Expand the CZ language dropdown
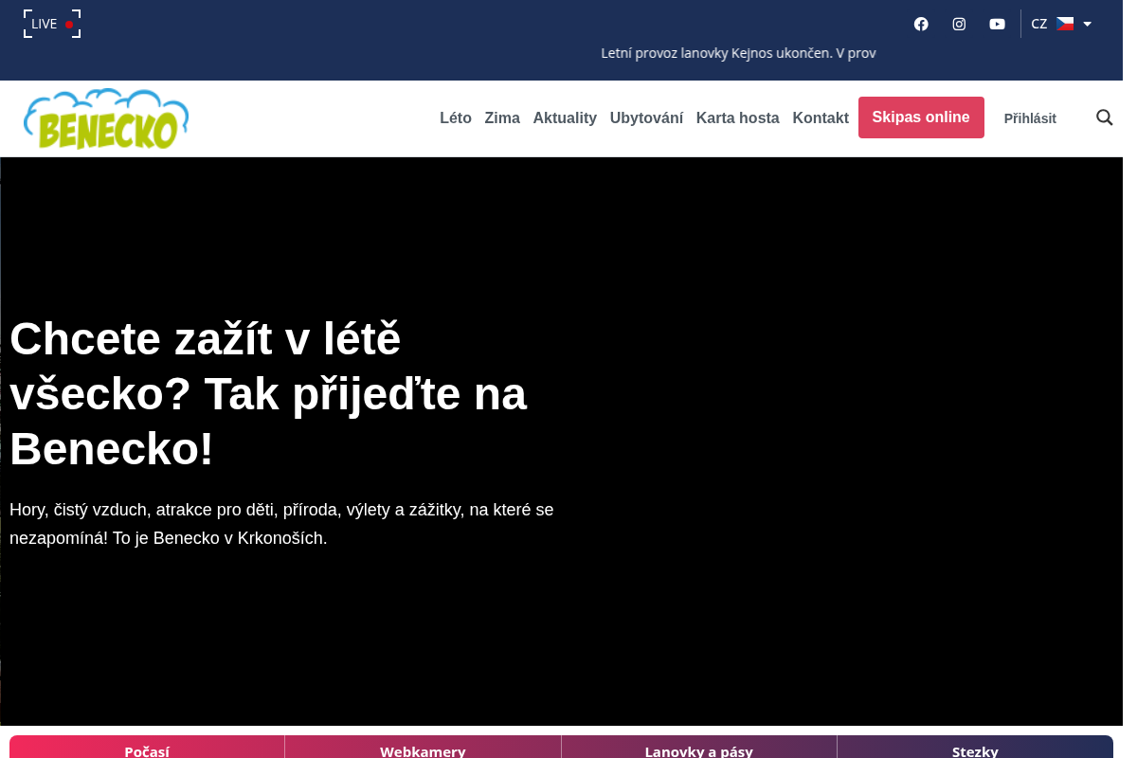Viewport: 1137px width, 758px height. 1061,24
